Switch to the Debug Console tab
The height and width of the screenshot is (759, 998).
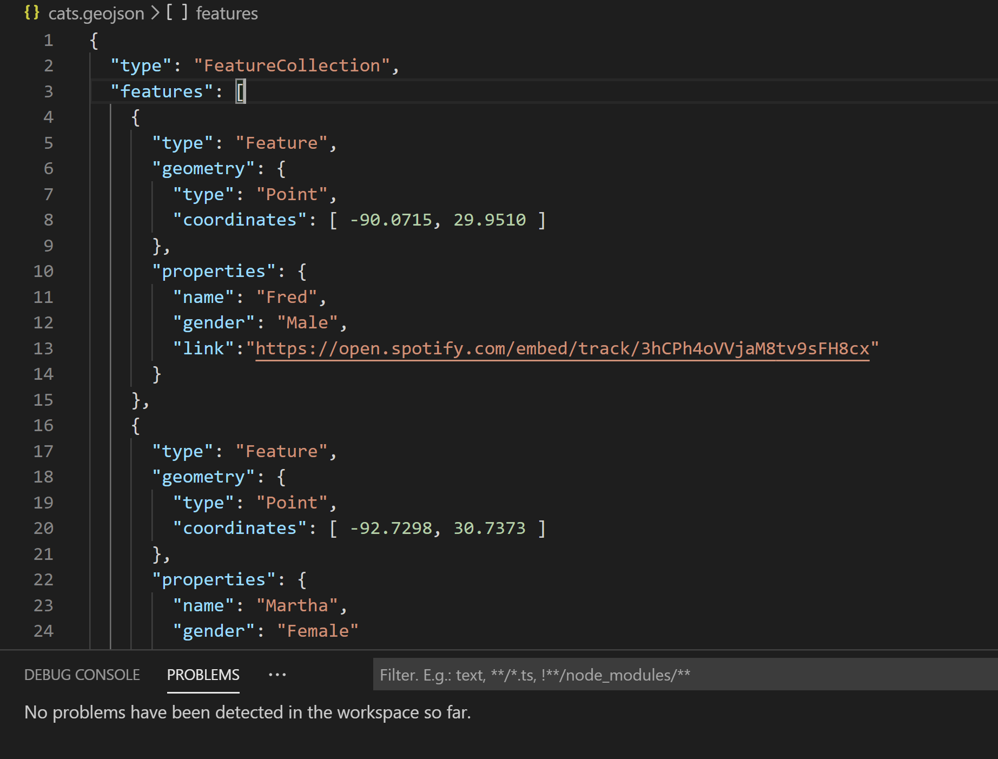click(82, 675)
